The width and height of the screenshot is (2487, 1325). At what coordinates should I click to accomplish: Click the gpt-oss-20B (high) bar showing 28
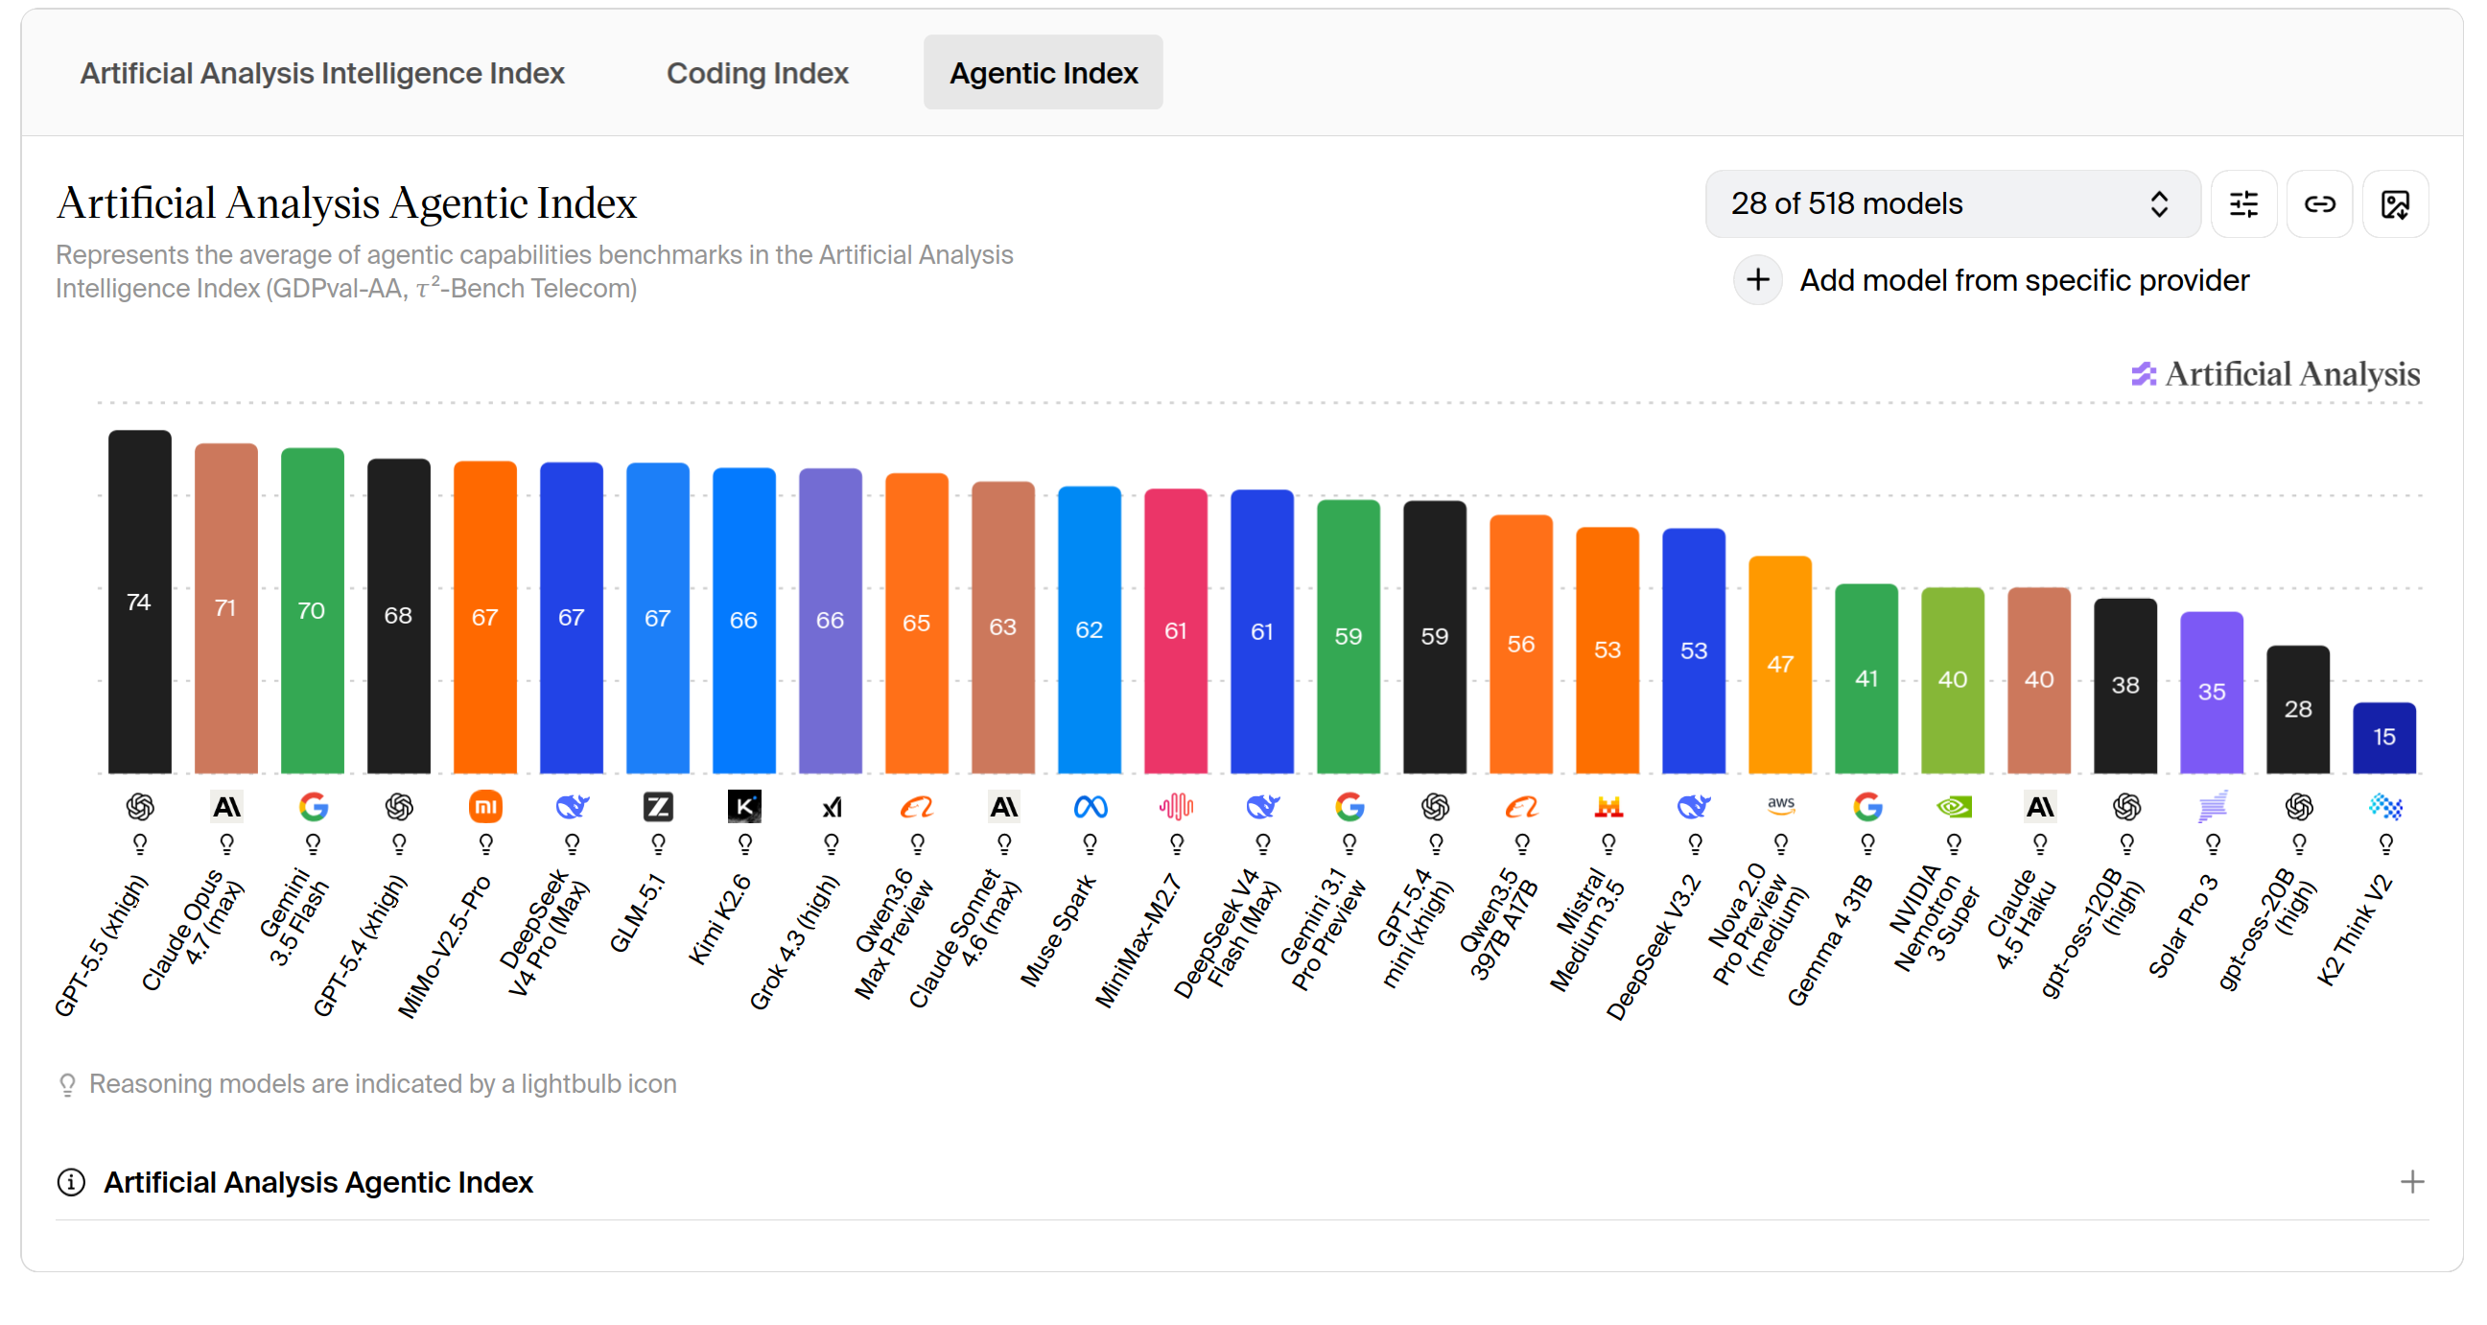pos(2298,710)
